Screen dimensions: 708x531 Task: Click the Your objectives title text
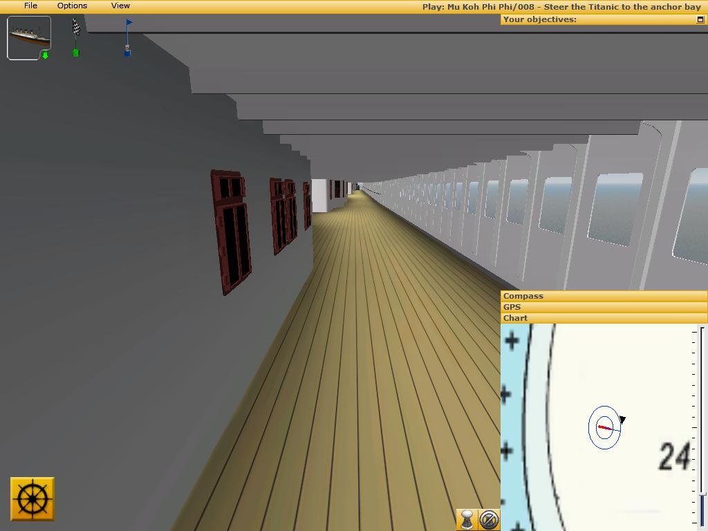point(539,19)
